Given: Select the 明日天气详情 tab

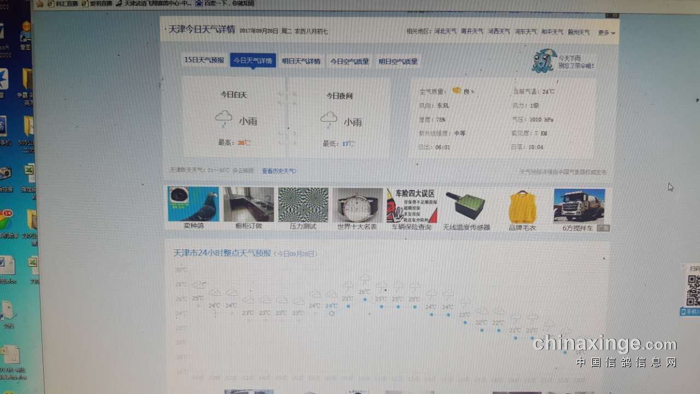Looking at the screenshot, I should pyautogui.click(x=301, y=61).
